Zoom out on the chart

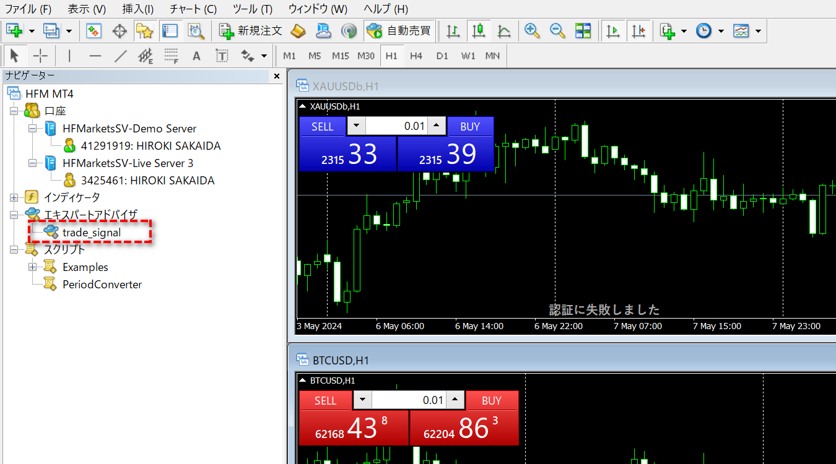(557, 30)
